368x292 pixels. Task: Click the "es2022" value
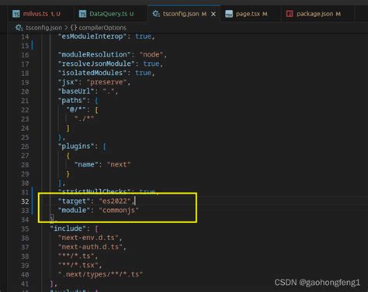(115, 201)
